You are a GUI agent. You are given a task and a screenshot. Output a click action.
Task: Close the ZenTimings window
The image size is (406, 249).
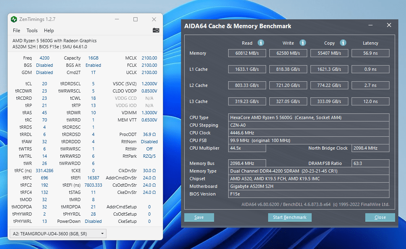(x=154, y=19)
